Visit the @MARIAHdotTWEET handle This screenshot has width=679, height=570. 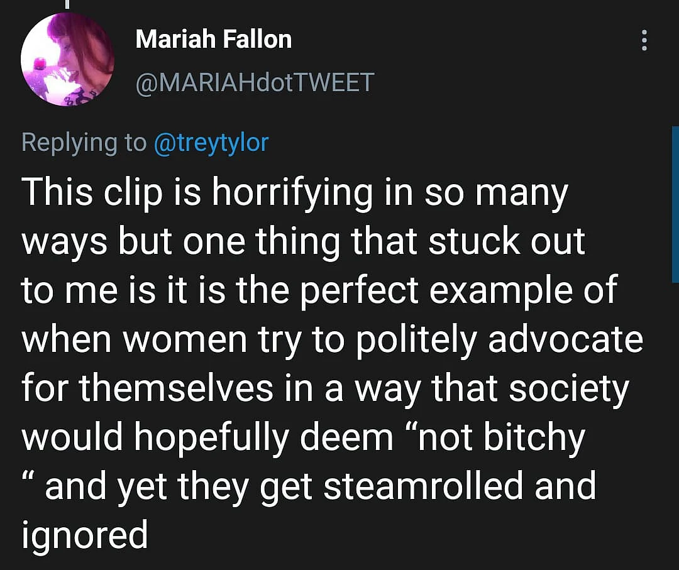click(x=255, y=82)
